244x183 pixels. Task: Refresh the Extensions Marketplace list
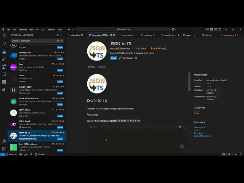pos(58,35)
